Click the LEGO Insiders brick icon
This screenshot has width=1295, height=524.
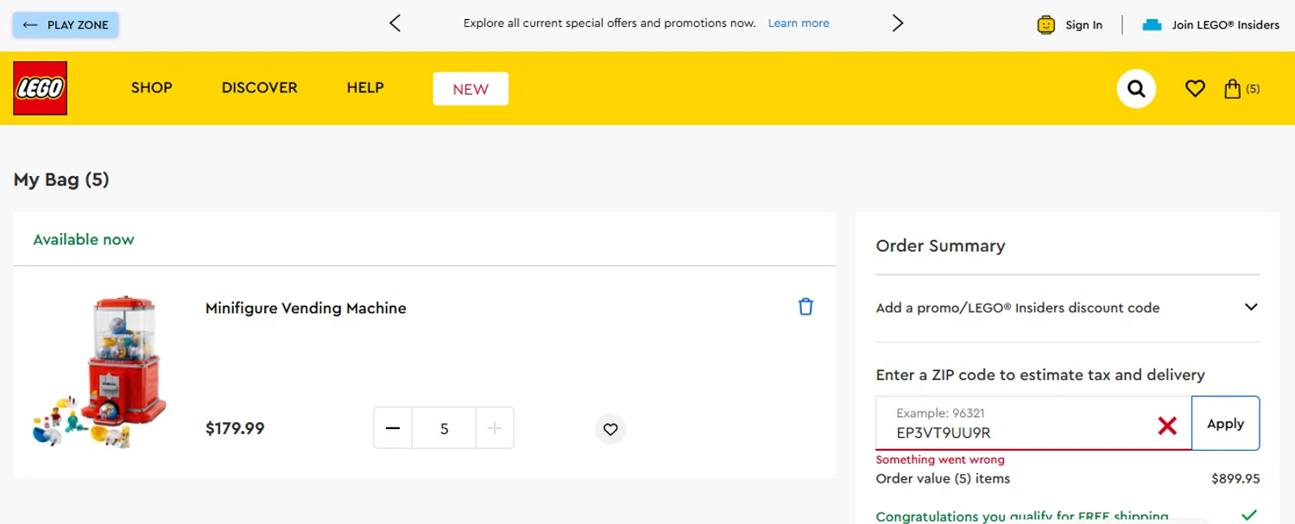[x=1152, y=25]
